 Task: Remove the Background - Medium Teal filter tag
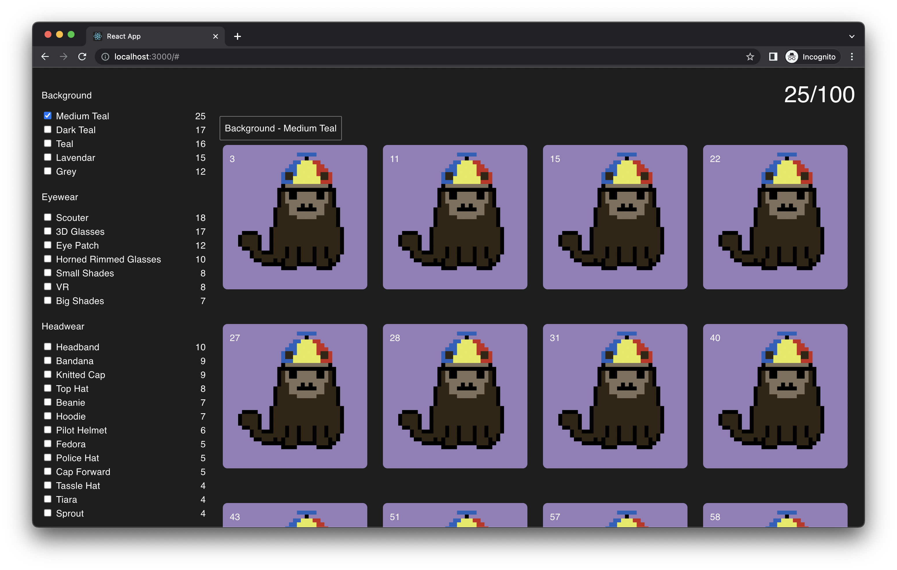point(281,128)
